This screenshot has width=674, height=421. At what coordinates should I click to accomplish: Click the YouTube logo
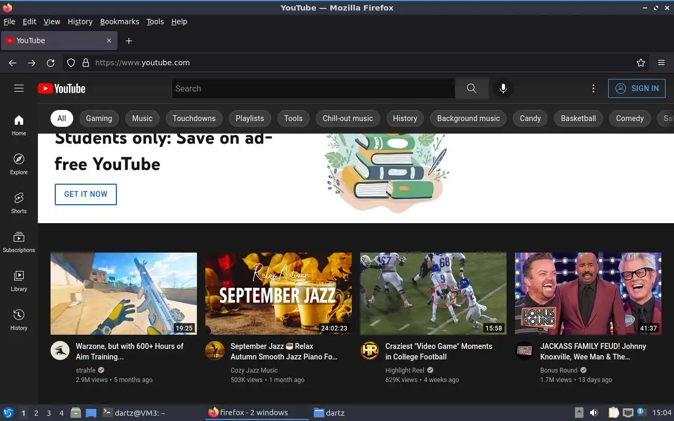click(x=62, y=88)
